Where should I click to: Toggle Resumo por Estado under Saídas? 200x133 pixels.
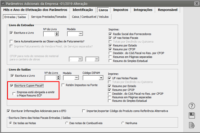pyautogui.click(x=109, y=86)
